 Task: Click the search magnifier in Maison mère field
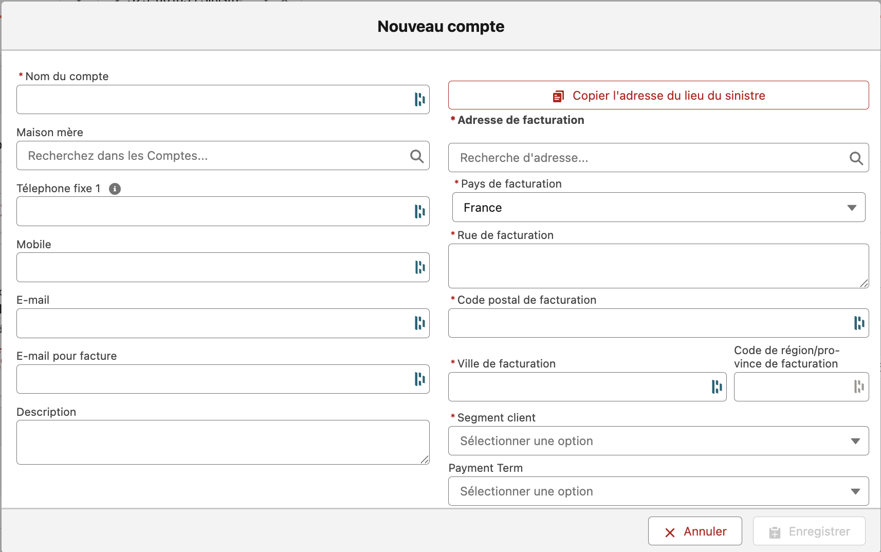pos(417,156)
